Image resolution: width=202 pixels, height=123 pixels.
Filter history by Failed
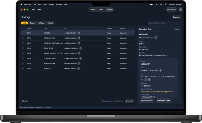click(x=50, y=23)
